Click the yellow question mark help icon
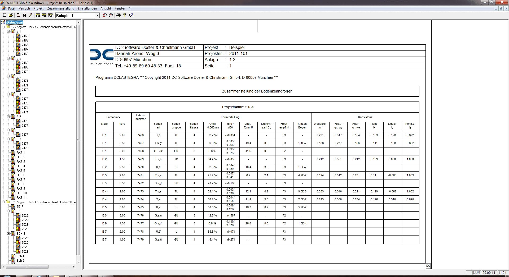 tap(125, 15)
